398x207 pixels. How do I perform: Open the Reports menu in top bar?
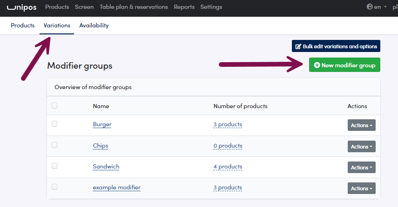tap(184, 7)
